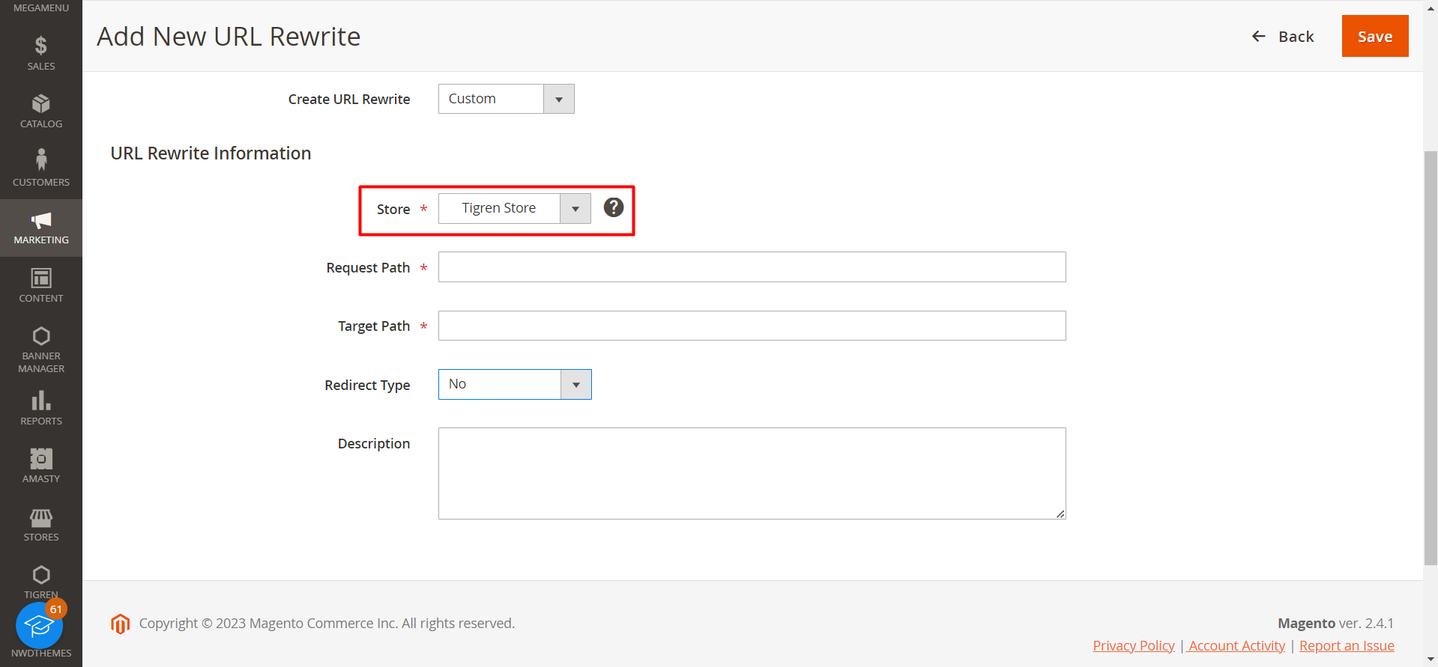Open the Stores storefront icon
This screenshot has height=667, width=1438.
coord(41,518)
